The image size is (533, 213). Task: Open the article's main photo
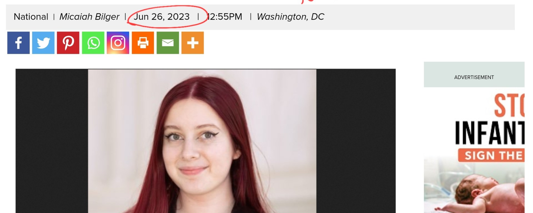(202, 141)
